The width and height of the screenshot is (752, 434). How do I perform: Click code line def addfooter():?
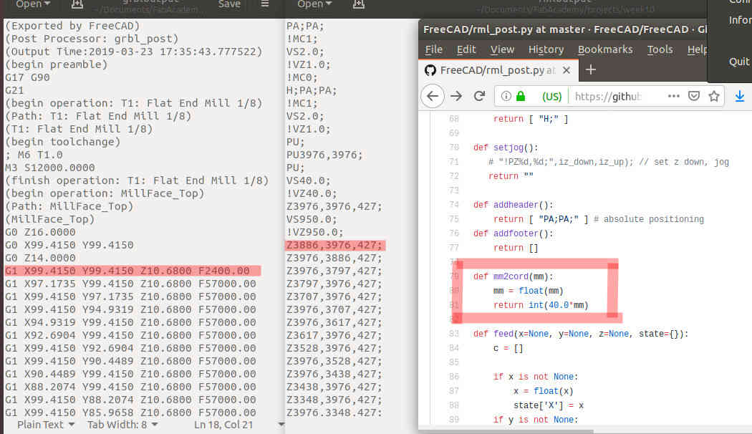pyautogui.click(x=514, y=233)
